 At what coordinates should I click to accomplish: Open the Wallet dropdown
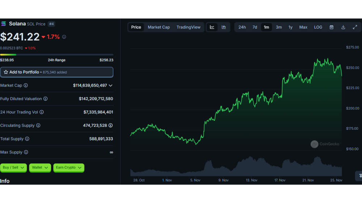[40, 168]
